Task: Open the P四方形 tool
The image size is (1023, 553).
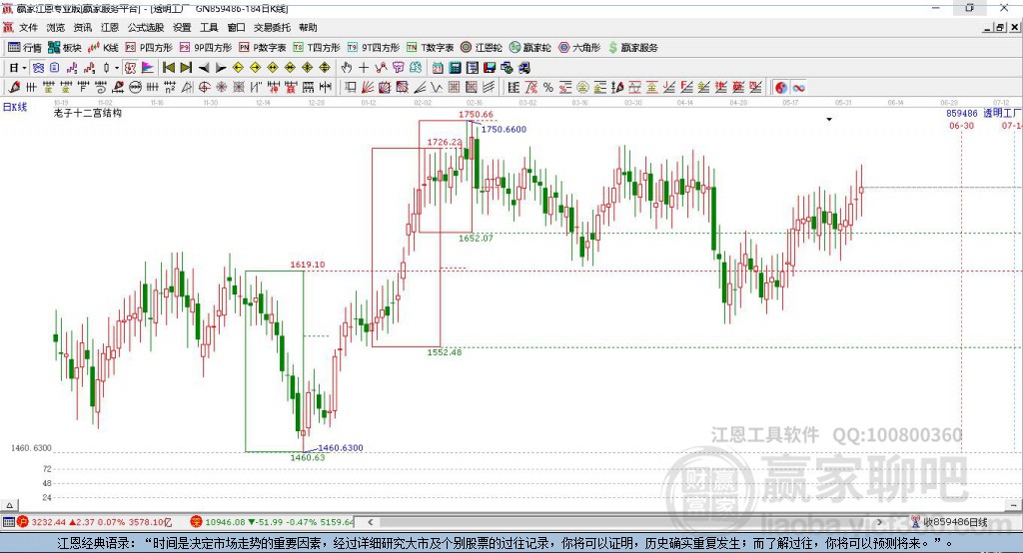Action: point(149,48)
